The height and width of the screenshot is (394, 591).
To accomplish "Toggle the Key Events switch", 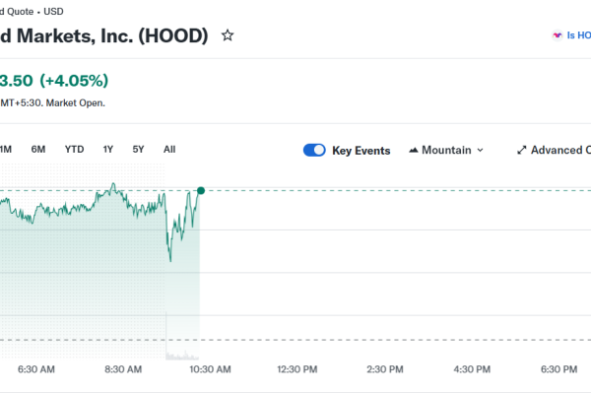I will pos(314,151).
